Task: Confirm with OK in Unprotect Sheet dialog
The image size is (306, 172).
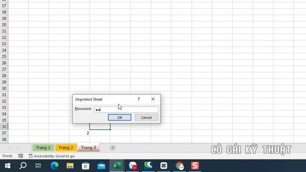Action: click(x=120, y=118)
